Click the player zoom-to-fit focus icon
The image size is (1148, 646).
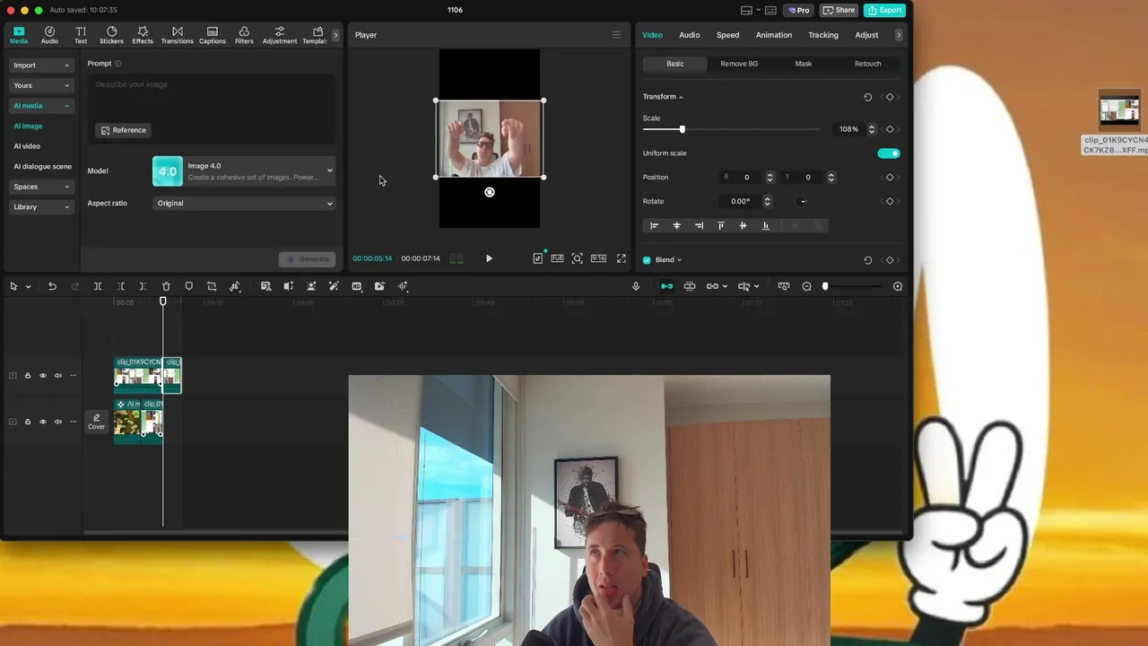coord(578,258)
